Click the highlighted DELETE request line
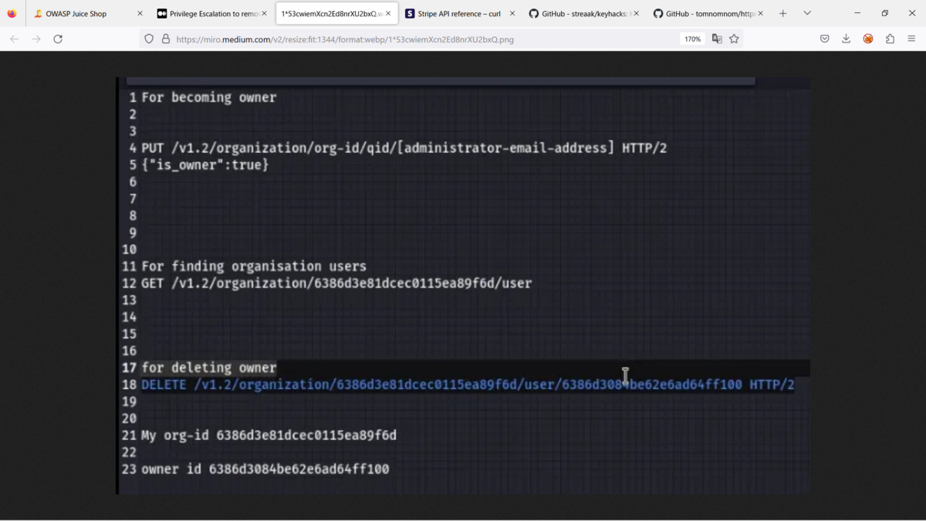This screenshot has height=521, width=926. click(x=468, y=384)
